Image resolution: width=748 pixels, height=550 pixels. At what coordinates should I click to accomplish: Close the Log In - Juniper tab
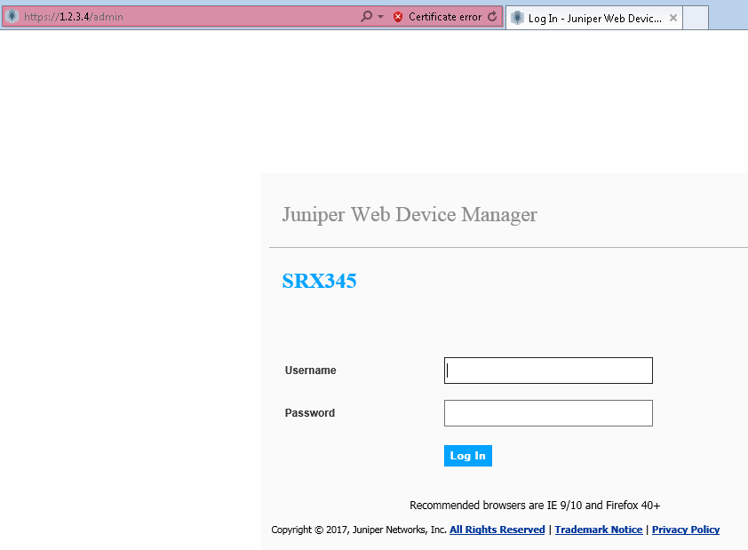(x=673, y=18)
